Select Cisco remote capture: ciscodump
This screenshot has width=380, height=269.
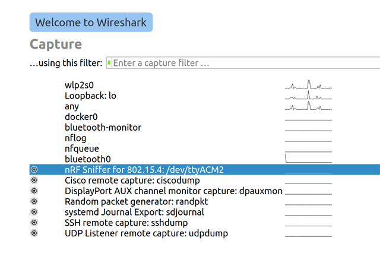coord(132,181)
